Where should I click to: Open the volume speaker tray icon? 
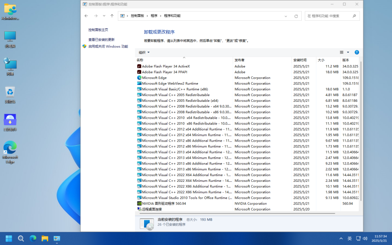pos(365,238)
